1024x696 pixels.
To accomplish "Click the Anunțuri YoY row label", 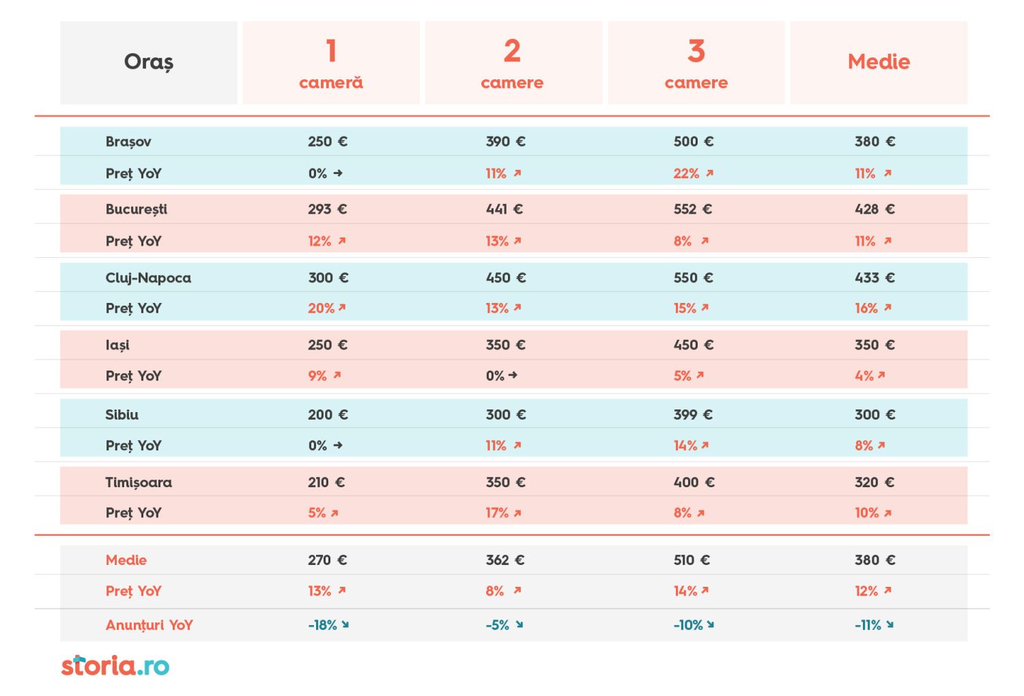I will (x=150, y=625).
